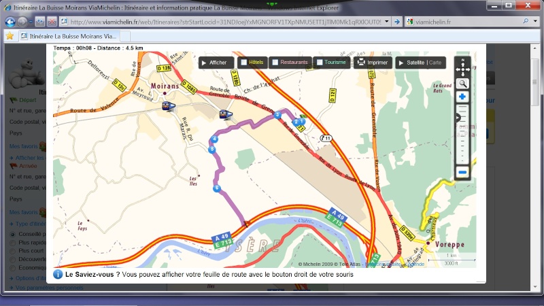
Task: Expand Vos paramètres personnels section
Action: coord(46,288)
